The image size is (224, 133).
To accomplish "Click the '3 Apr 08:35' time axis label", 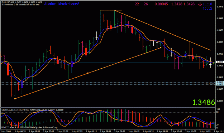I will 106,131.
